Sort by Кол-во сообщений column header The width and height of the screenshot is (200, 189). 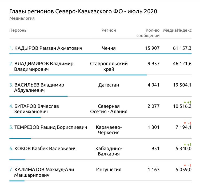pos(148,33)
